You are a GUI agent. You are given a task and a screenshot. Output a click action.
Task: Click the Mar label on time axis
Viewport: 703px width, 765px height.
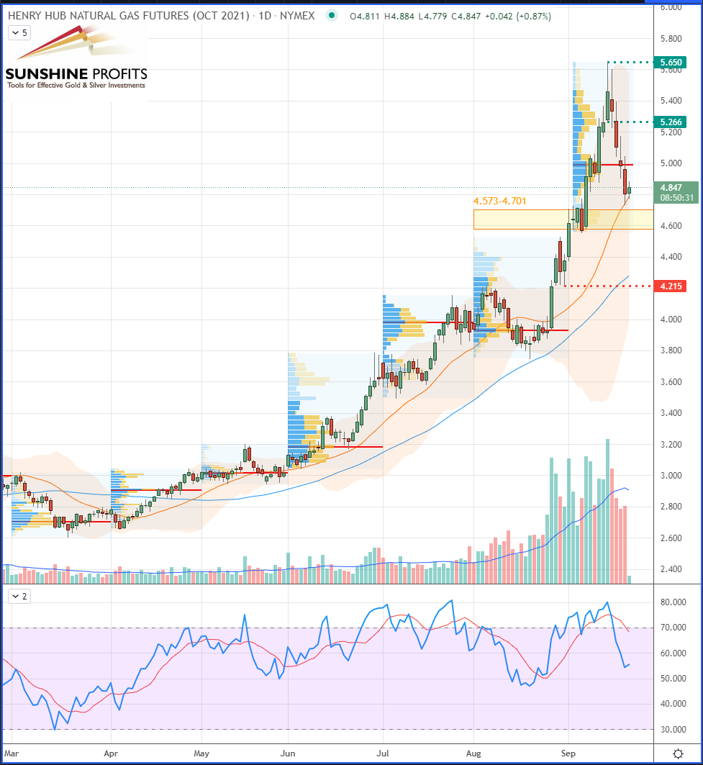pos(12,753)
